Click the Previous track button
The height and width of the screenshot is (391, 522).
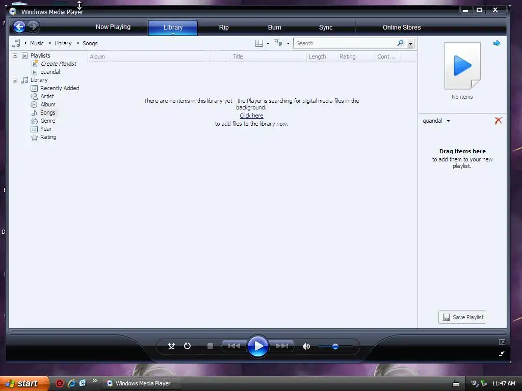[234, 346]
